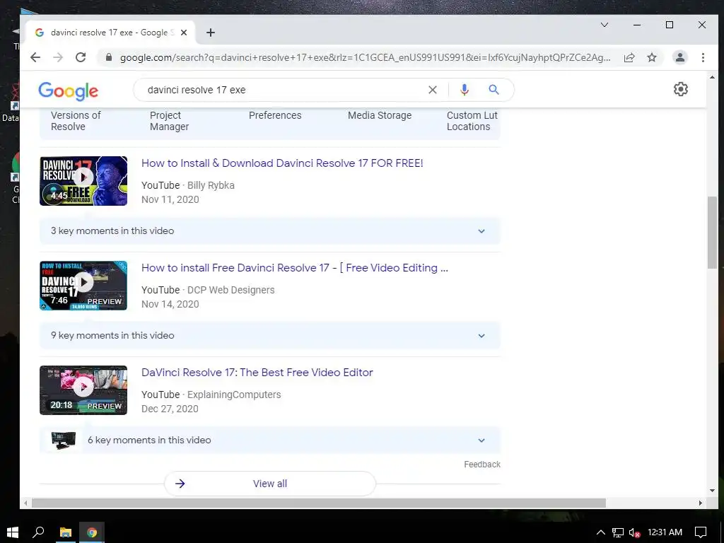This screenshot has height=543, width=724.
Task: Open the Chrome profile menu
Action: click(x=680, y=57)
